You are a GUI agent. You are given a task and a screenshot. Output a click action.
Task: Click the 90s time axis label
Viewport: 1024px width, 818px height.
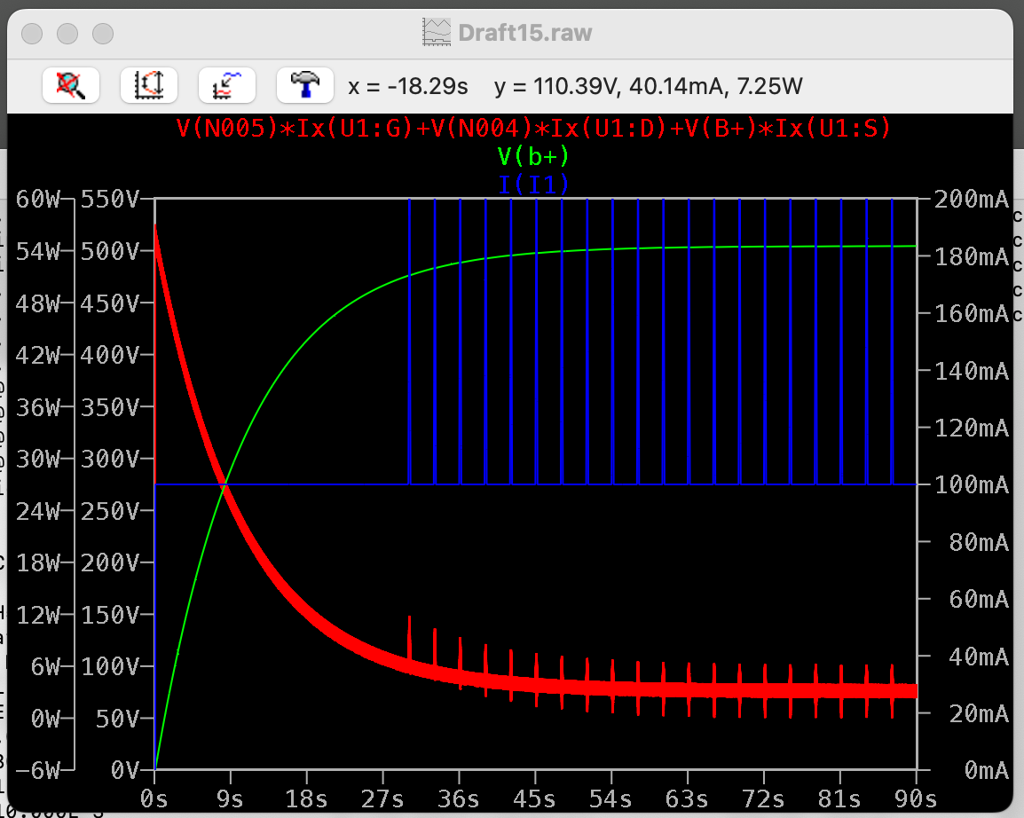pyautogui.click(x=916, y=799)
